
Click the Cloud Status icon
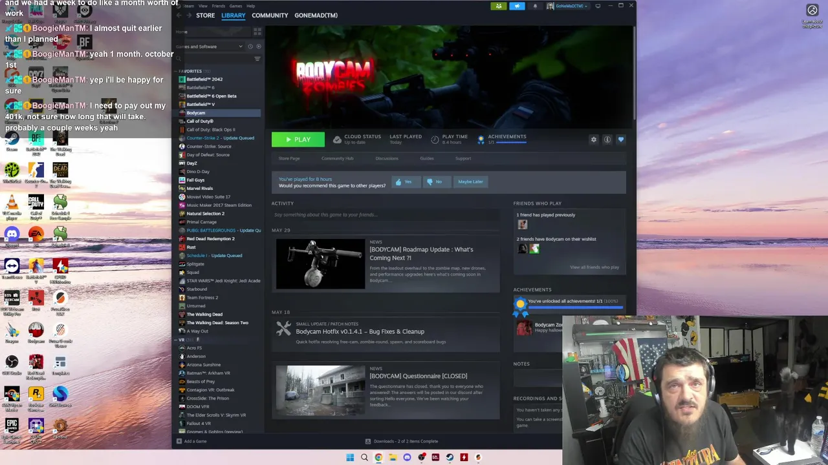click(x=337, y=139)
